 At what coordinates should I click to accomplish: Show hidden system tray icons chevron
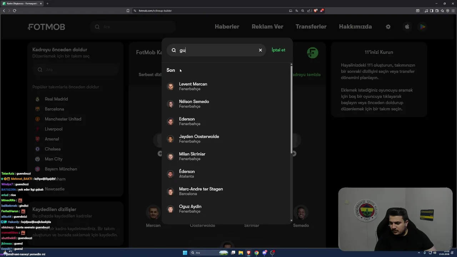tap(419, 253)
